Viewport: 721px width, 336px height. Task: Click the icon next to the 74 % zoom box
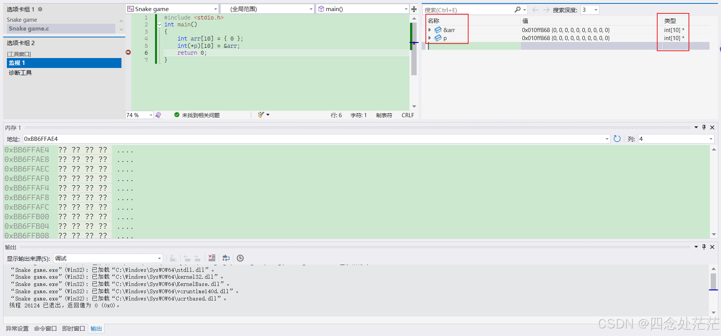click(158, 115)
